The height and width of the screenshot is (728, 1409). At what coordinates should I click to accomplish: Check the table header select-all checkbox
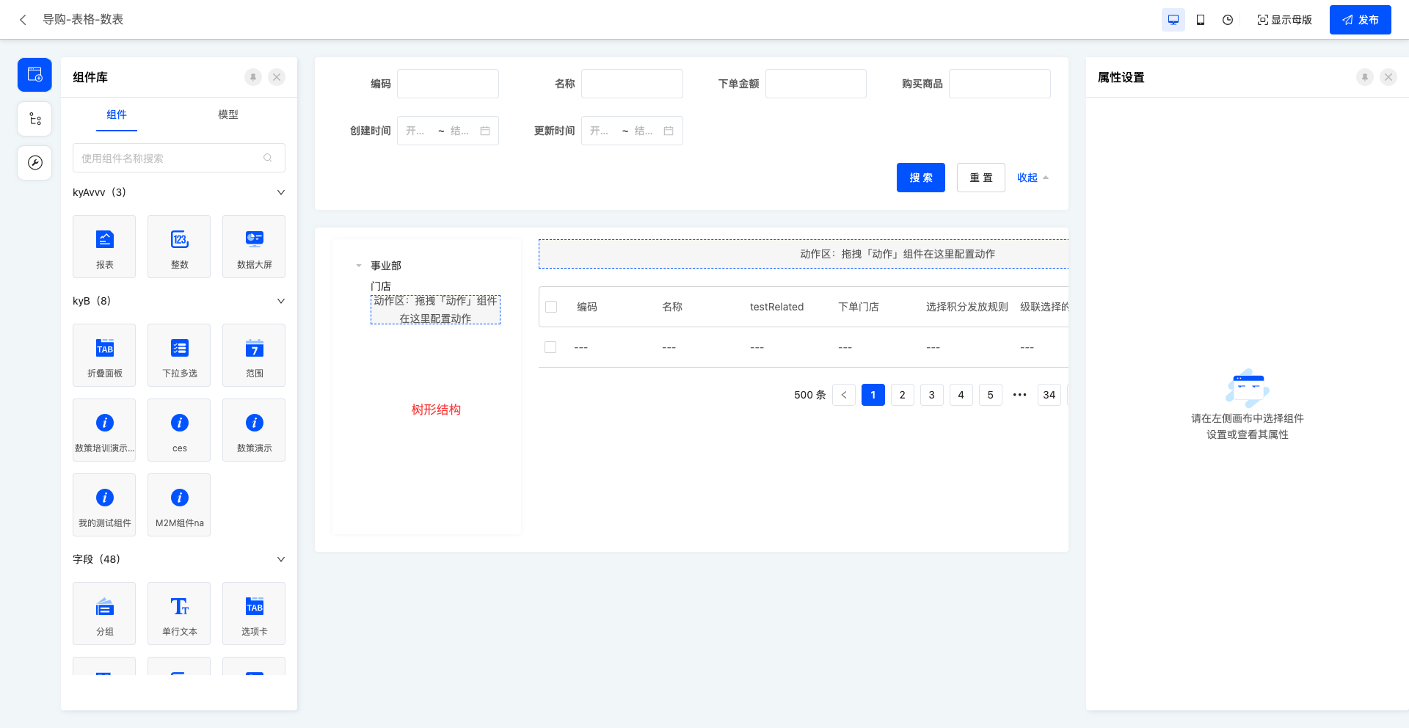click(x=552, y=307)
